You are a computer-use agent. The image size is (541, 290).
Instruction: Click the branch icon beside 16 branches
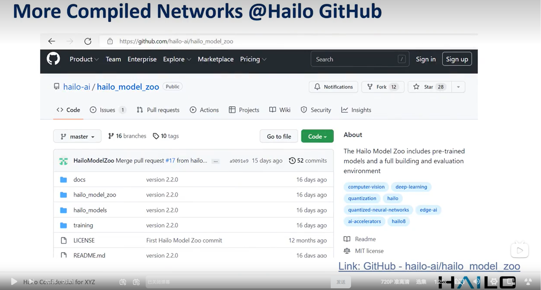point(111,136)
